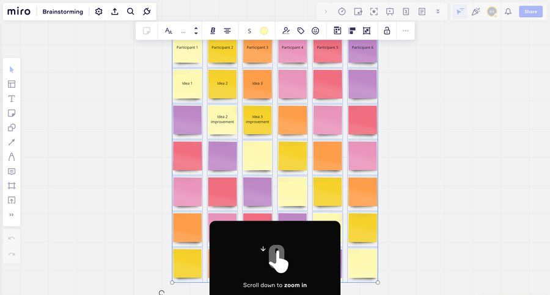The width and height of the screenshot is (550, 295).
Task: Toggle collaborators' cursors visibility
Action: tap(460, 12)
